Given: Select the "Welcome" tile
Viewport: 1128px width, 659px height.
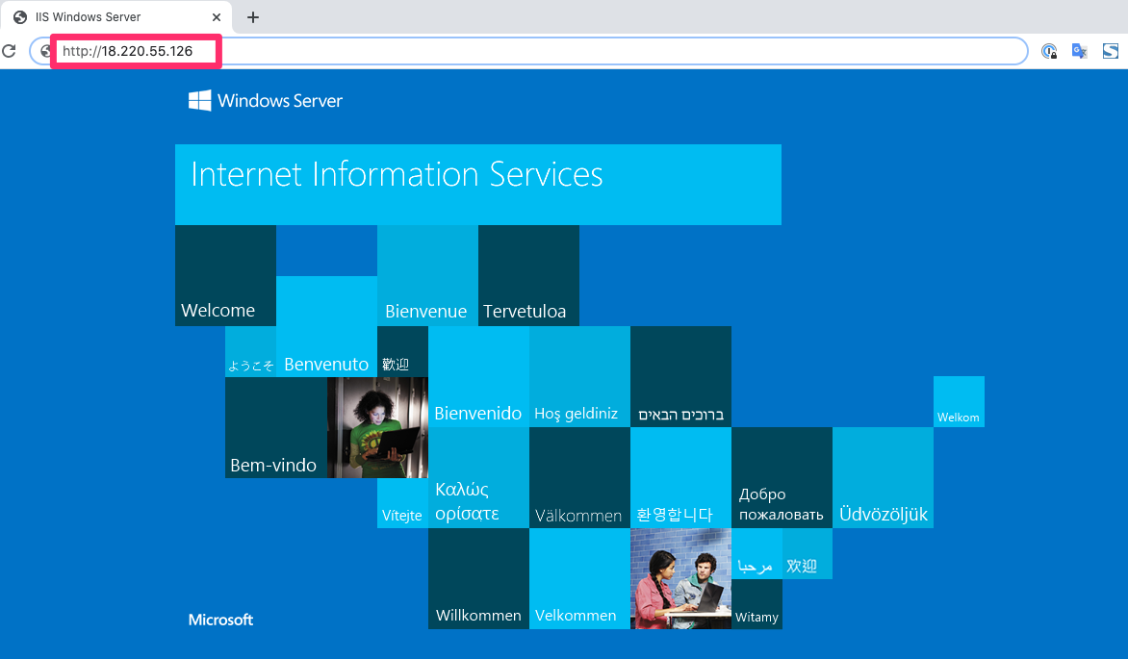Looking at the screenshot, I should [x=226, y=275].
